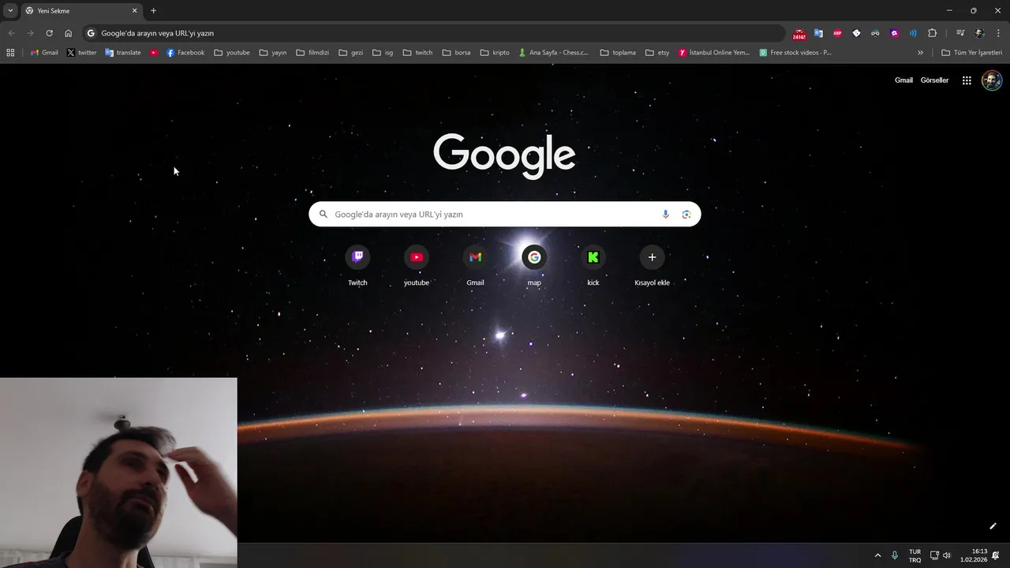Image resolution: width=1010 pixels, height=568 pixels.
Task: Expand the yayın bookmark folder
Action: pyautogui.click(x=273, y=53)
